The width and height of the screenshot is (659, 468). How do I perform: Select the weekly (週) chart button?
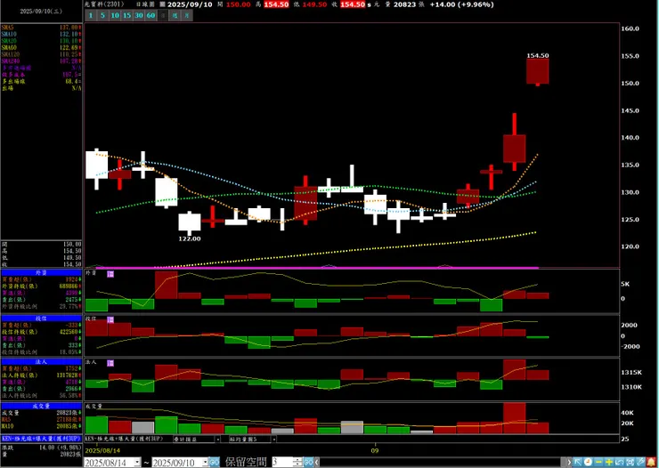[x=175, y=15]
